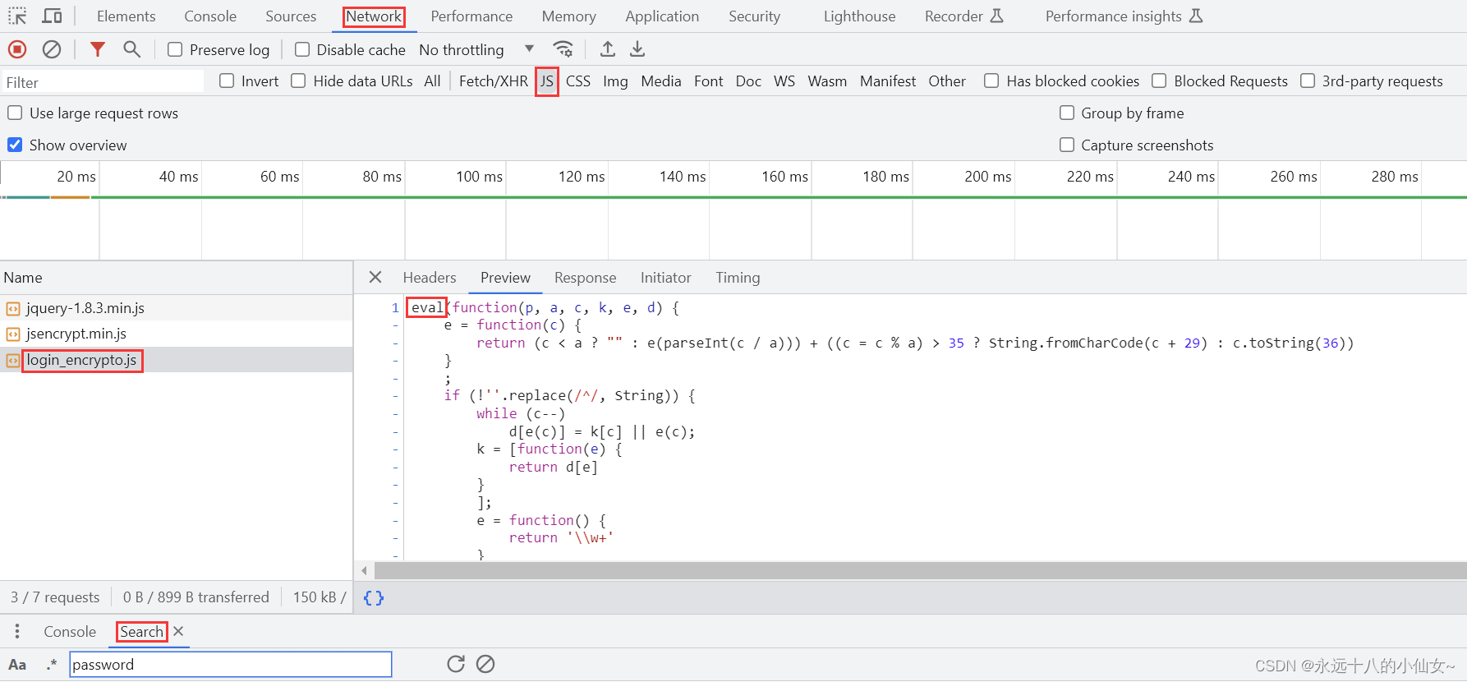This screenshot has width=1467, height=682.
Task: Stop recording network log
Action: click(17, 49)
